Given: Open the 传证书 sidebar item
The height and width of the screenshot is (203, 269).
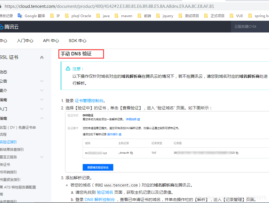Looking at the screenshot, I should coord(5,165).
